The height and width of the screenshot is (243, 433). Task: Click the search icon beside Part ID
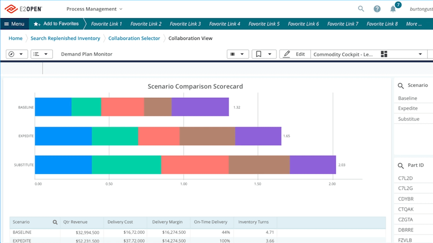[401, 165]
